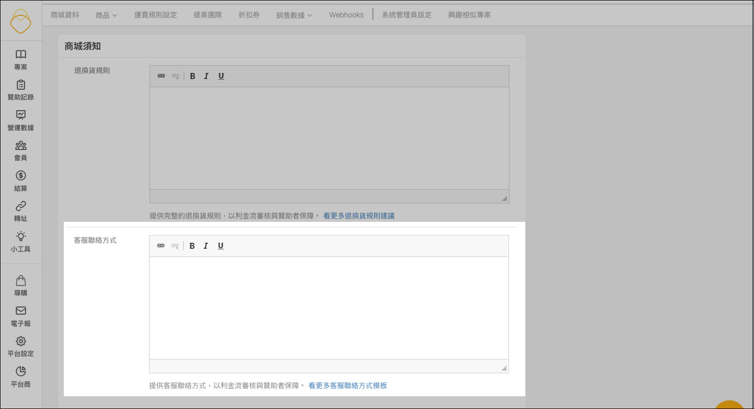
Task: Toggle italic in 退換貨規則 editor
Action: [x=206, y=76]
